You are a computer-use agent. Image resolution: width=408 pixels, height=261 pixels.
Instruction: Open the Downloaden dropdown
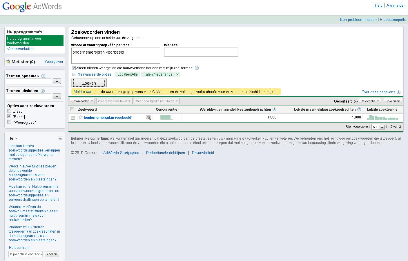82,101
